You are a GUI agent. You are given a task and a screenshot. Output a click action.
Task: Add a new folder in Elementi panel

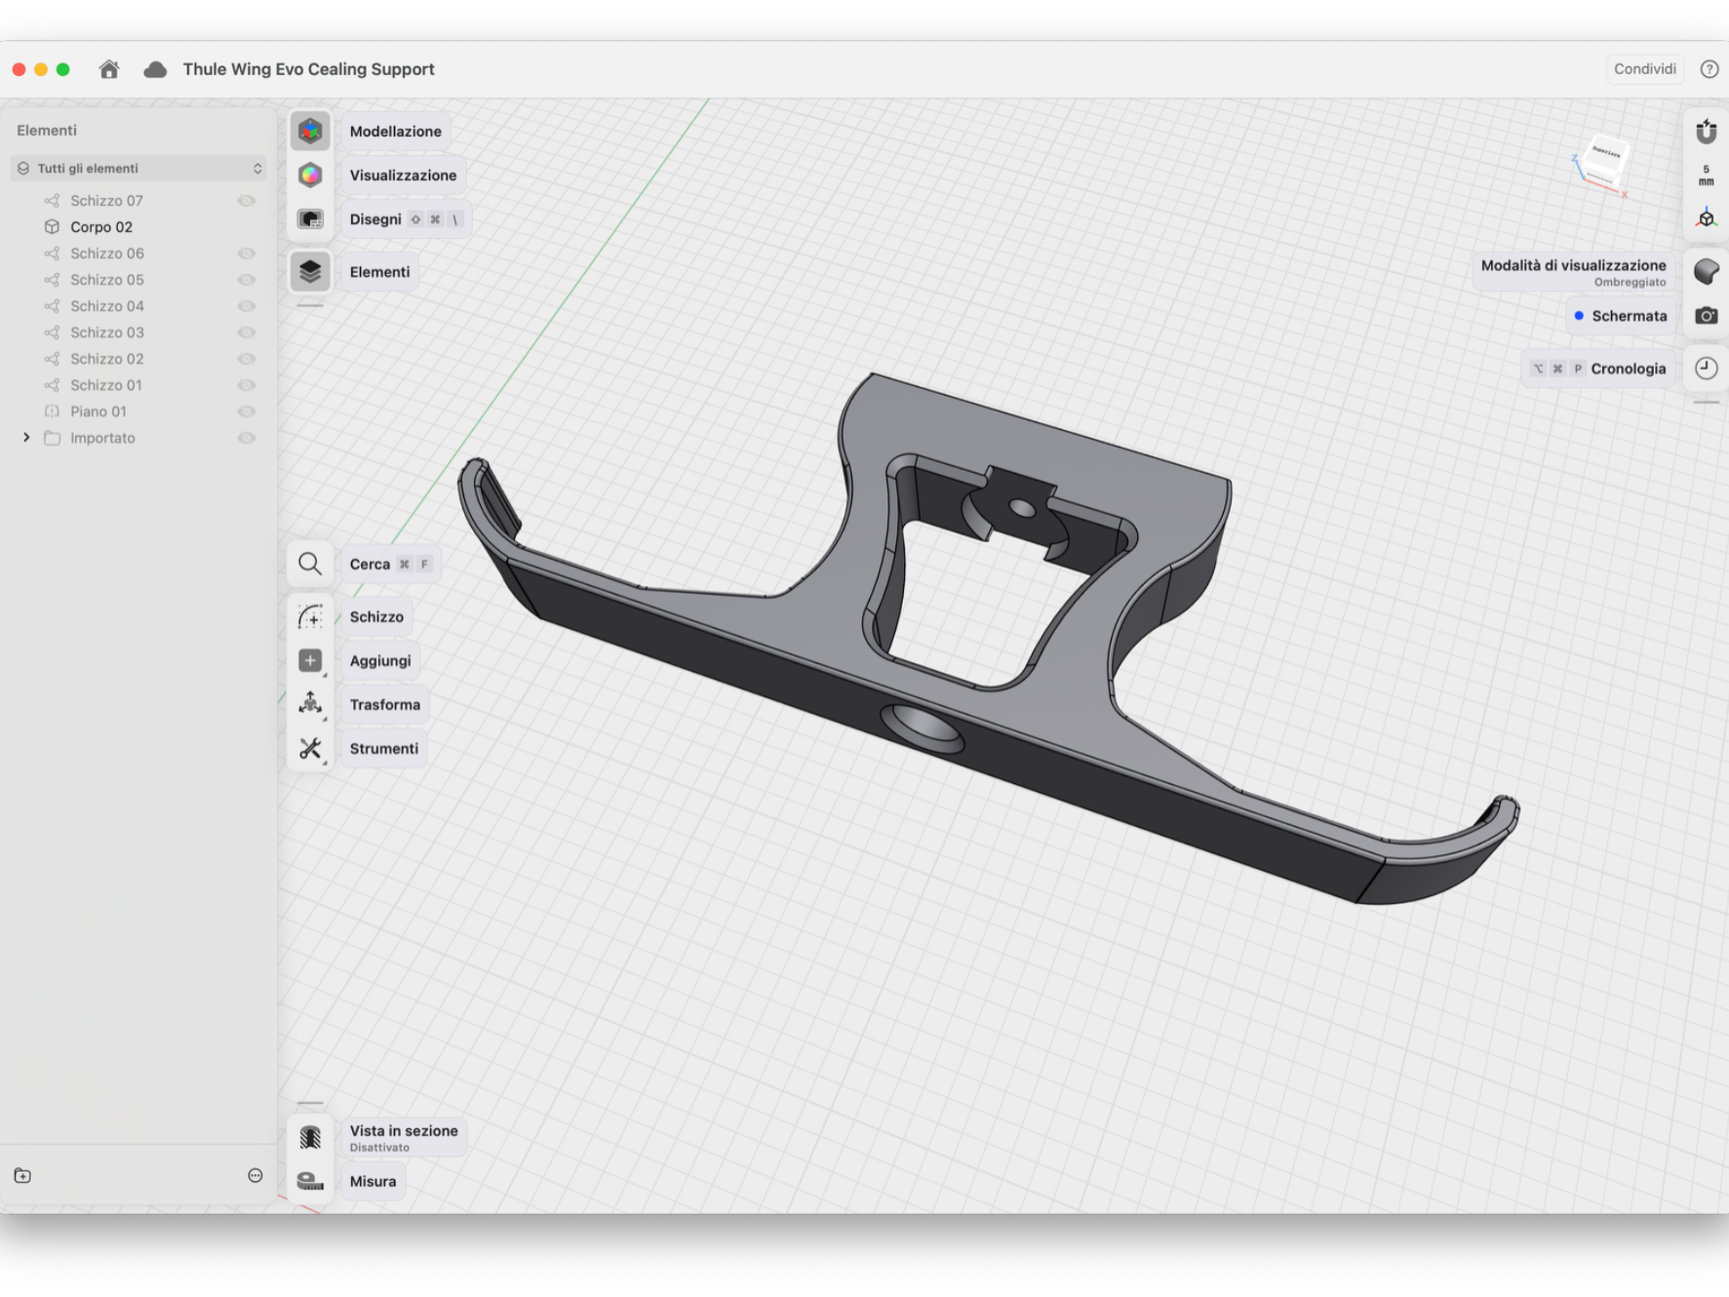pyautogui.click(x=22, y=1175)
